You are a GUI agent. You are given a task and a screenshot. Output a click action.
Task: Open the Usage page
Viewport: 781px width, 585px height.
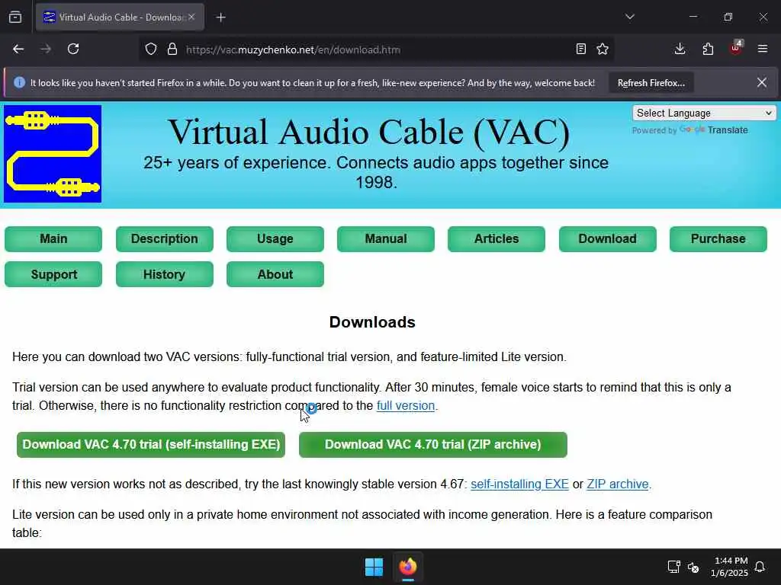tap(275, 238)
